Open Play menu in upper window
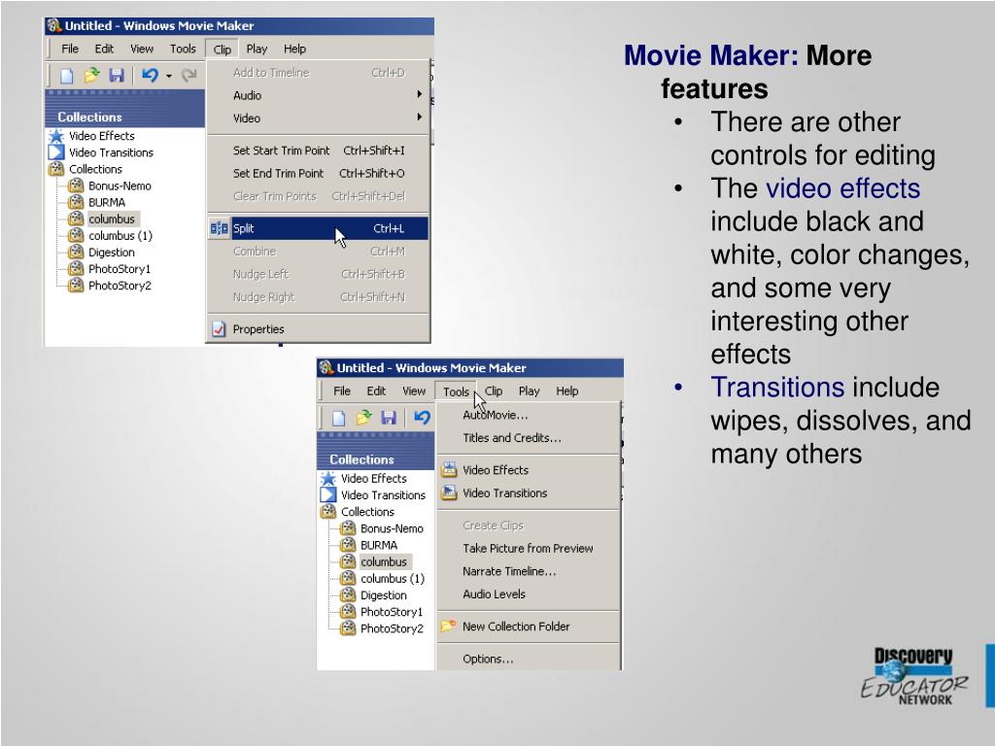 pos(257,49)
